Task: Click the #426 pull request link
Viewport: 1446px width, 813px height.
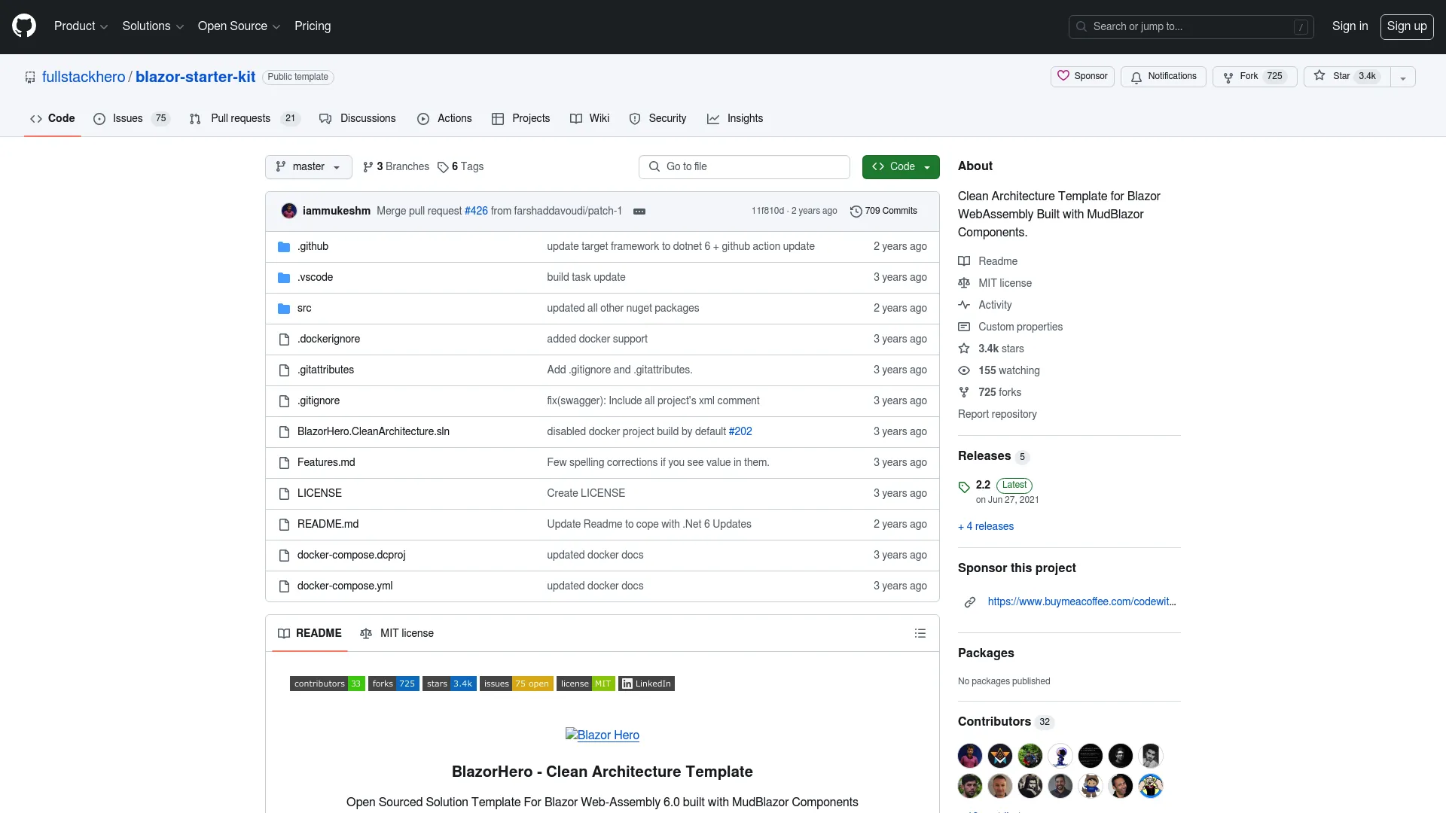Action: [x=476, y=211]
